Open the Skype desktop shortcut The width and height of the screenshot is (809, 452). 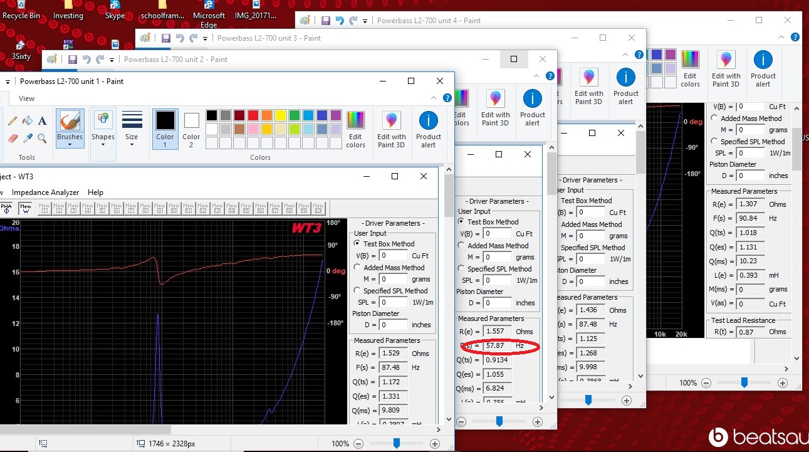point(115,11)
